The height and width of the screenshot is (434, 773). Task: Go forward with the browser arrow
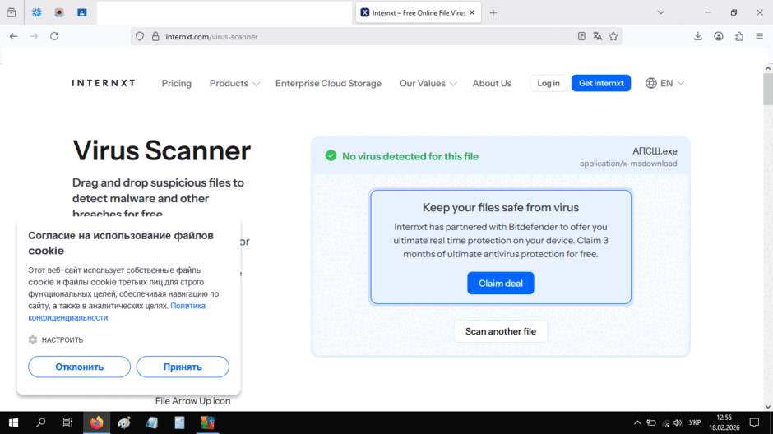point(34,36)
